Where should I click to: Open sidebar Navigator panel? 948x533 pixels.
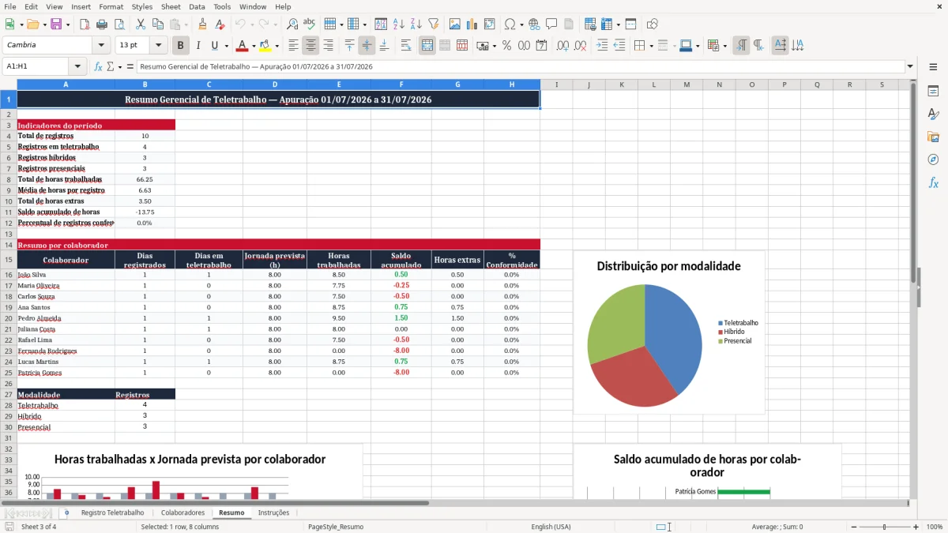(933, 160)
